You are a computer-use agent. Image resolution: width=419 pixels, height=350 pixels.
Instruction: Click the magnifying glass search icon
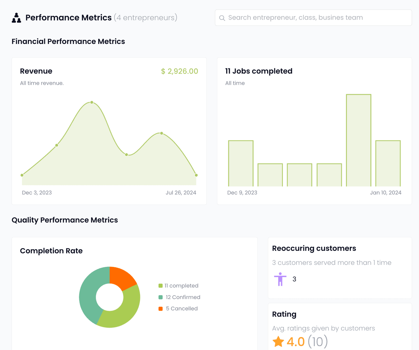(x=222, y=18)
